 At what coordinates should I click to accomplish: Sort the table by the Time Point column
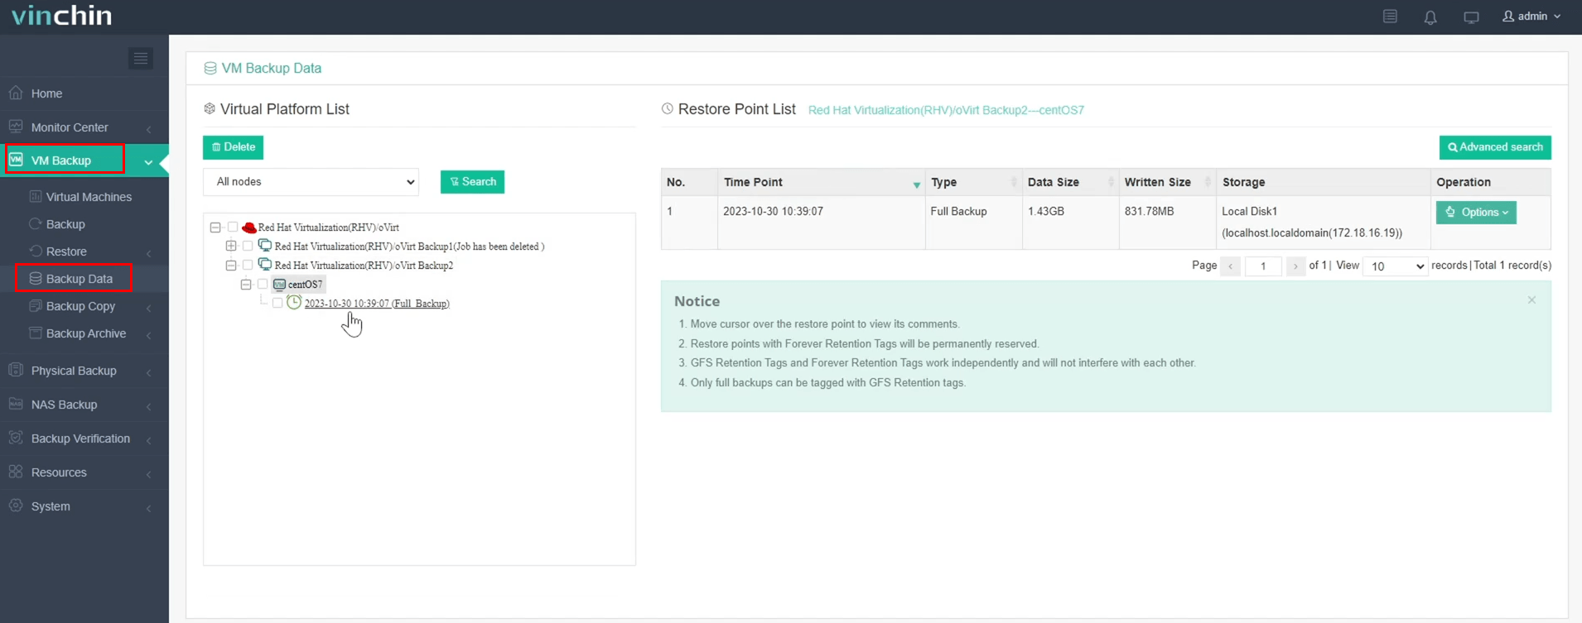(819, 182)
